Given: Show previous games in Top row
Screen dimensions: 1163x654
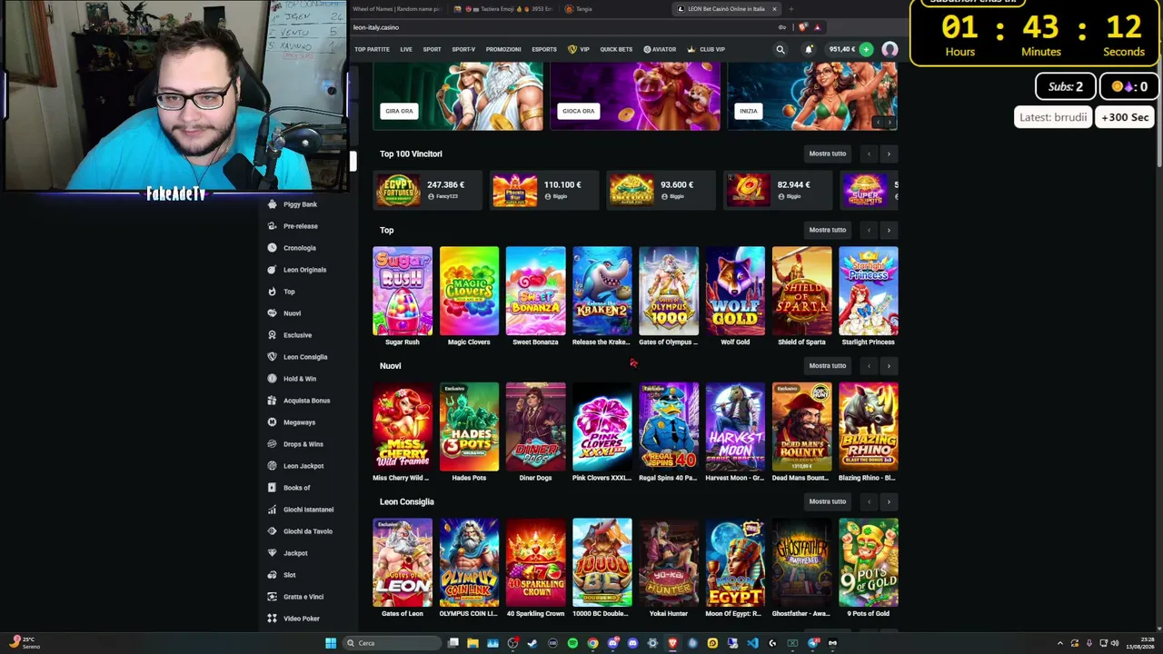Looking at the screenshot, I should 869,230.
